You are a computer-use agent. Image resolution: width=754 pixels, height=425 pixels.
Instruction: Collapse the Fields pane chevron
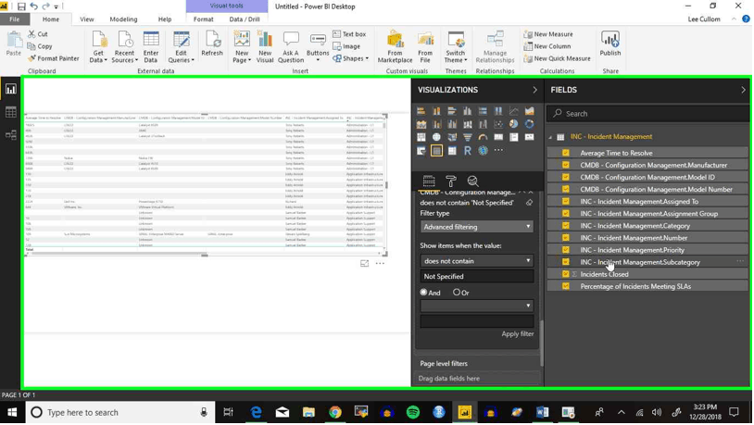(743, 90)
